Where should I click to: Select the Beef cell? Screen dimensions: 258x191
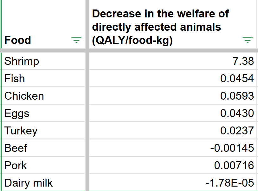[43, 148]
